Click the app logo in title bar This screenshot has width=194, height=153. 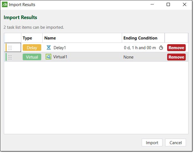coord(5,5)
